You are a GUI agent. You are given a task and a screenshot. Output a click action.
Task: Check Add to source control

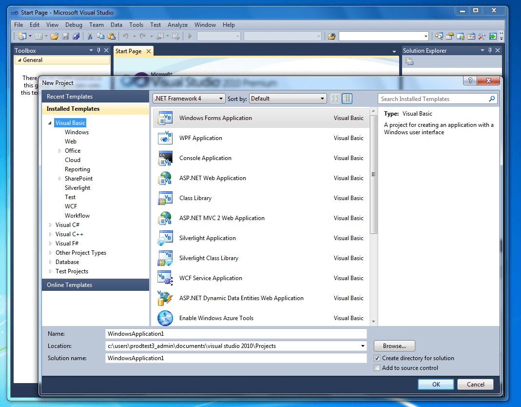377,368
